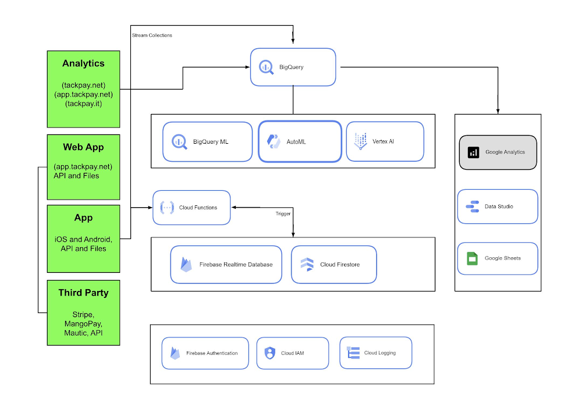The height and width of the screenshot is (405, 582).
Task: Click the Firebase Authentication icon
Action: pos(175,353)
